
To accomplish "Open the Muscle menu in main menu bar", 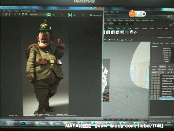I will [x=120, y=20].
